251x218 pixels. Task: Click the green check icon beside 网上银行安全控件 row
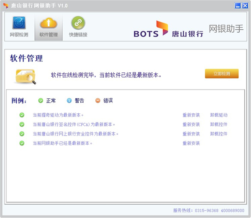pos(22,134)
